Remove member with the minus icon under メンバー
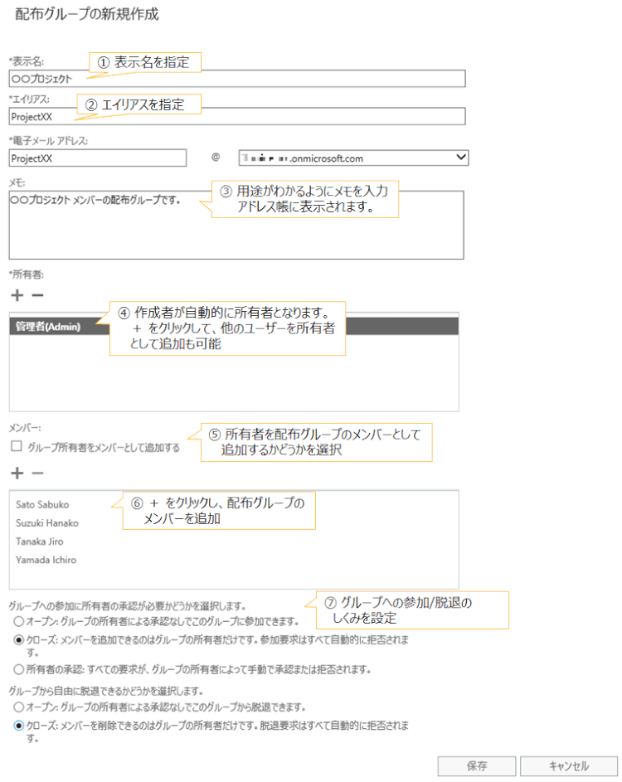 click(x=37, y=473)
